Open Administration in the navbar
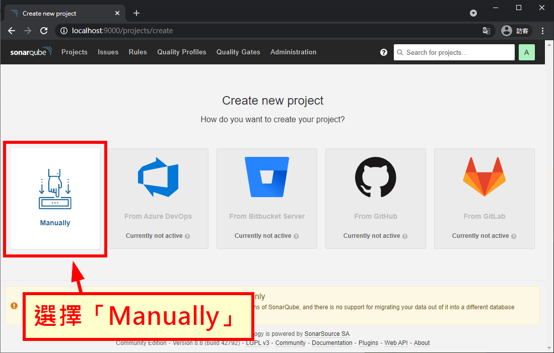This screenshot has width=554, height=353. [x=293, y=52]
